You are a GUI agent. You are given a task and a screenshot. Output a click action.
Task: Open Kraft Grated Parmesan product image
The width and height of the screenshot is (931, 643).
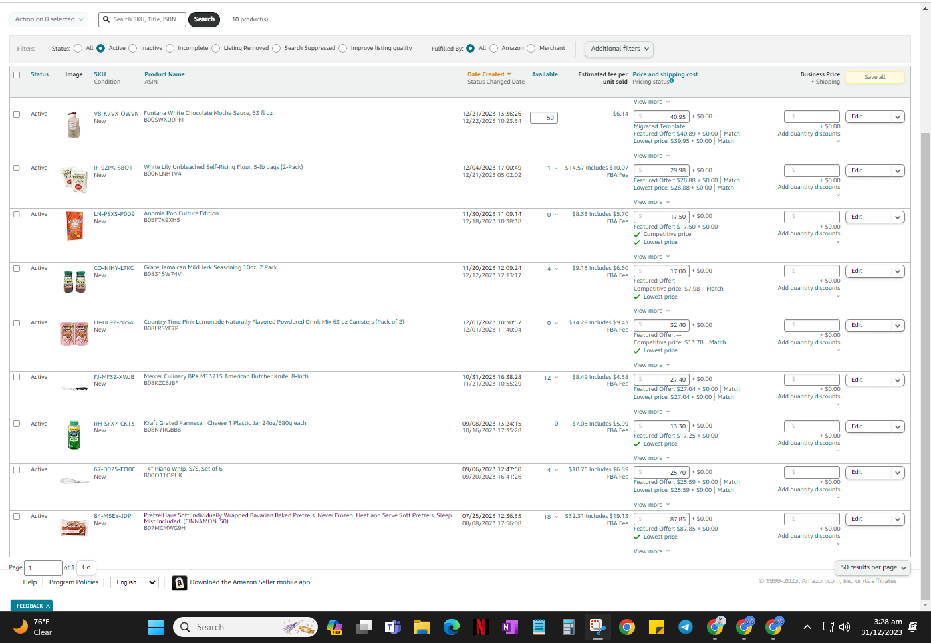tap(74, 435)
